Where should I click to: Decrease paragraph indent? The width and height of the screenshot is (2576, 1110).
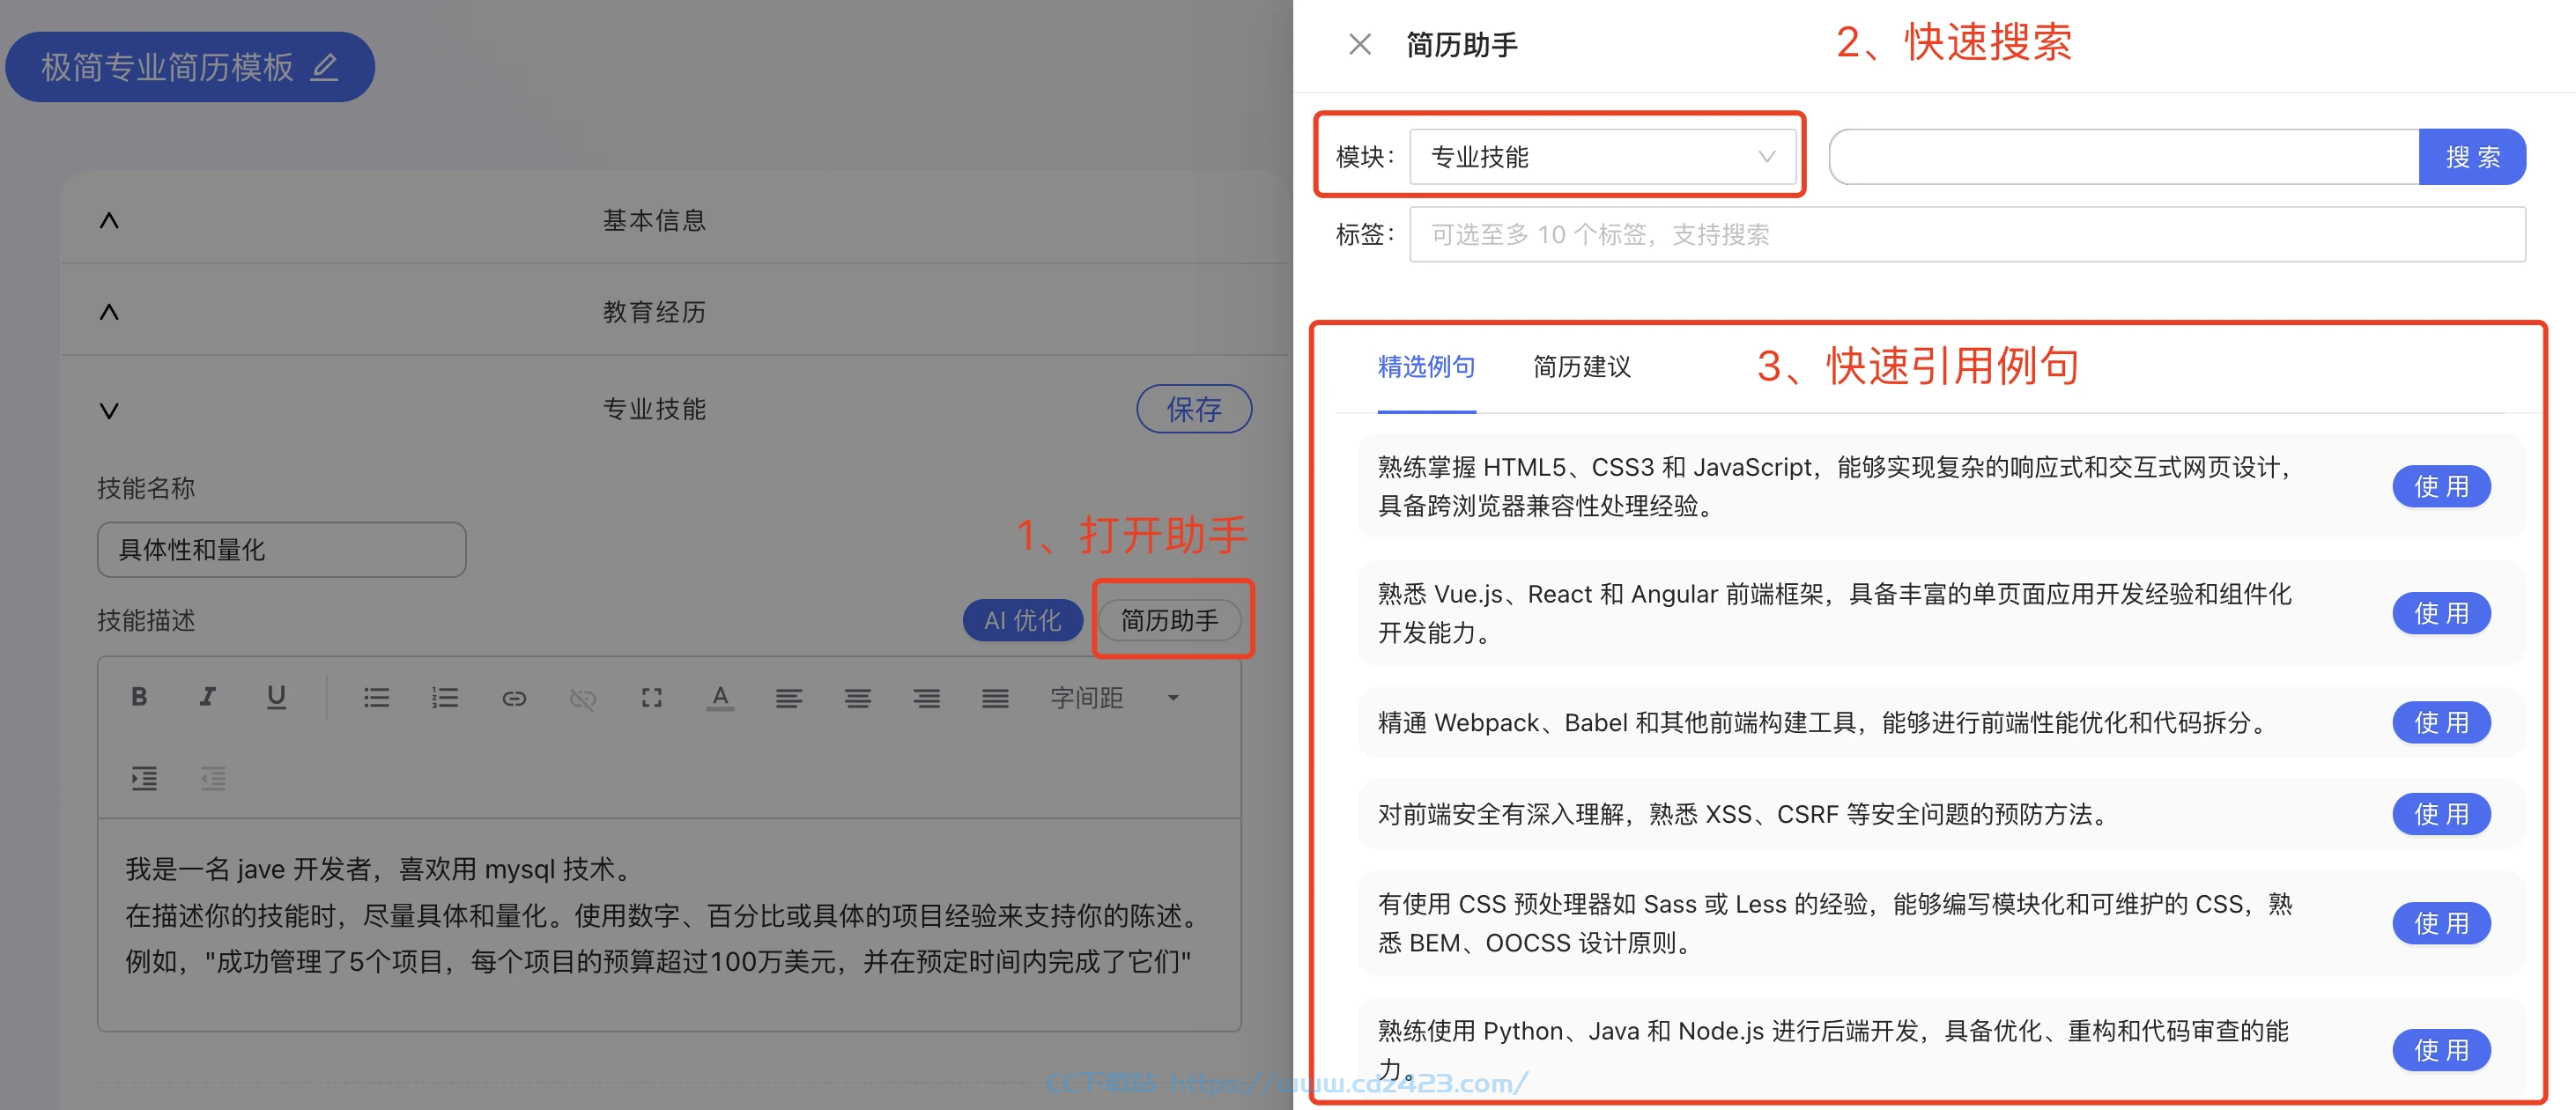click(213, 778)
